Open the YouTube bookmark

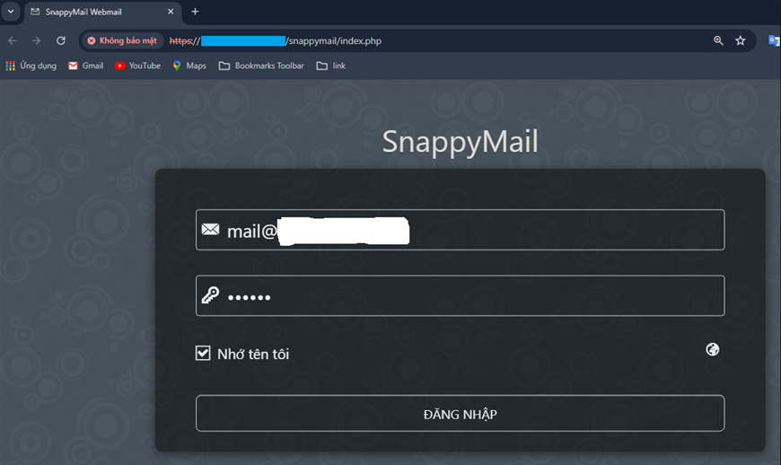coord(137,66)
